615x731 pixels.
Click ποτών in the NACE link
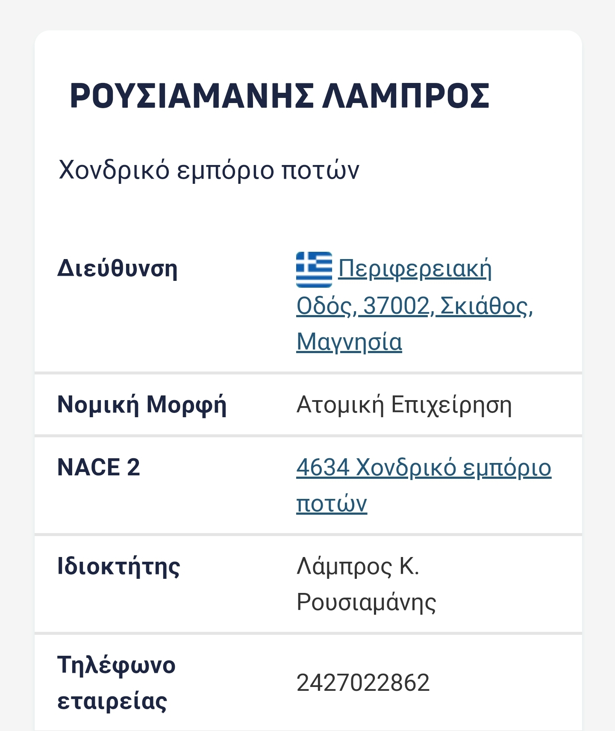(x=332, y=503)
